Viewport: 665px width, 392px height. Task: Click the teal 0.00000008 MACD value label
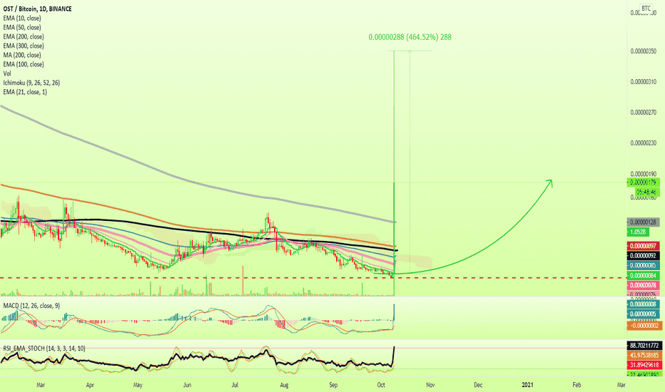click(x=644, y=304)
